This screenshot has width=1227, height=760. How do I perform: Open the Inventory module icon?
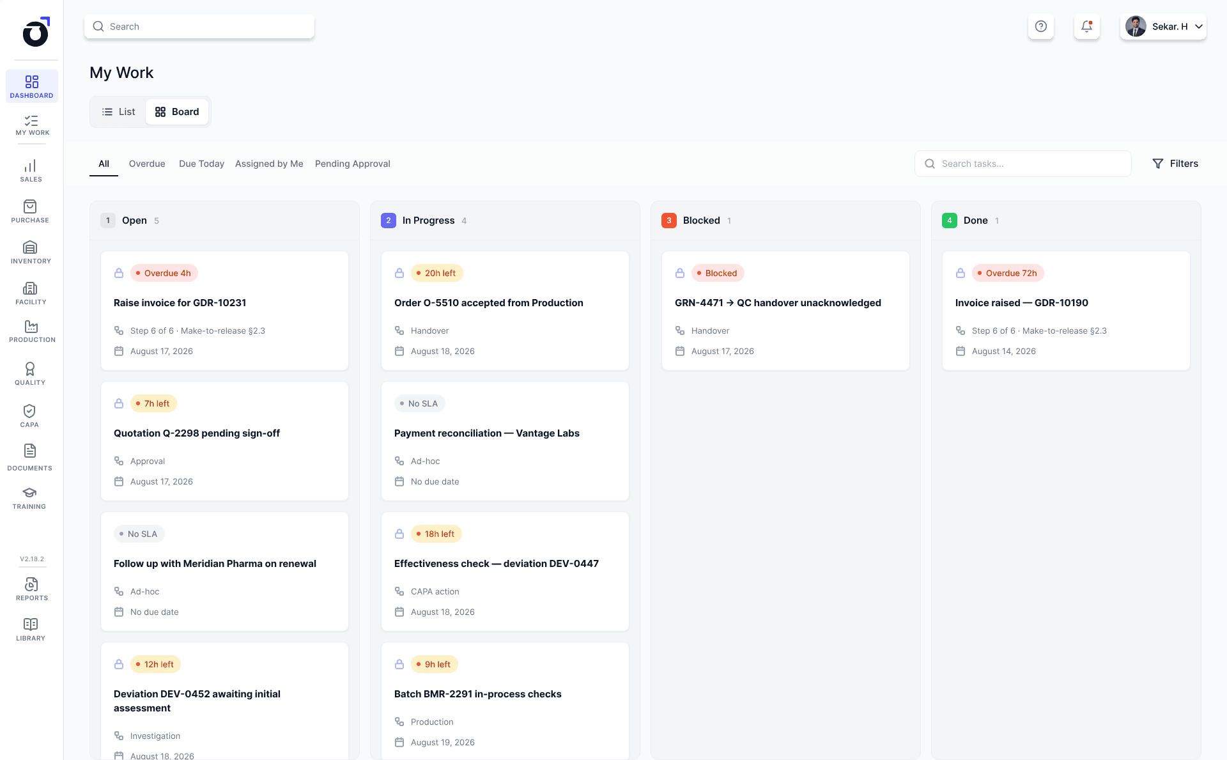[x=31, y=252]
